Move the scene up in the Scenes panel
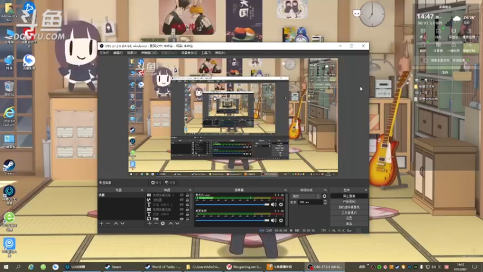 click(x=116, y=223)
